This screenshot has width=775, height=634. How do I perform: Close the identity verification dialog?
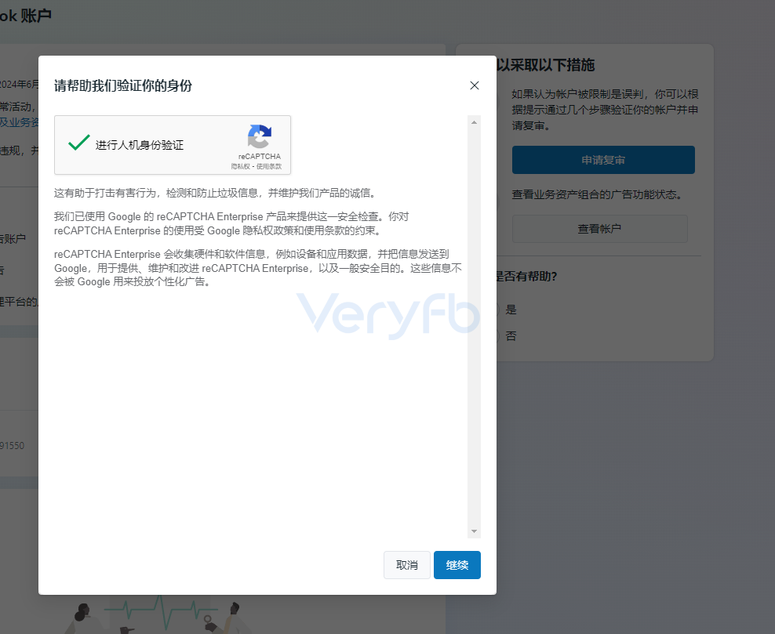[x=474, y=85]
